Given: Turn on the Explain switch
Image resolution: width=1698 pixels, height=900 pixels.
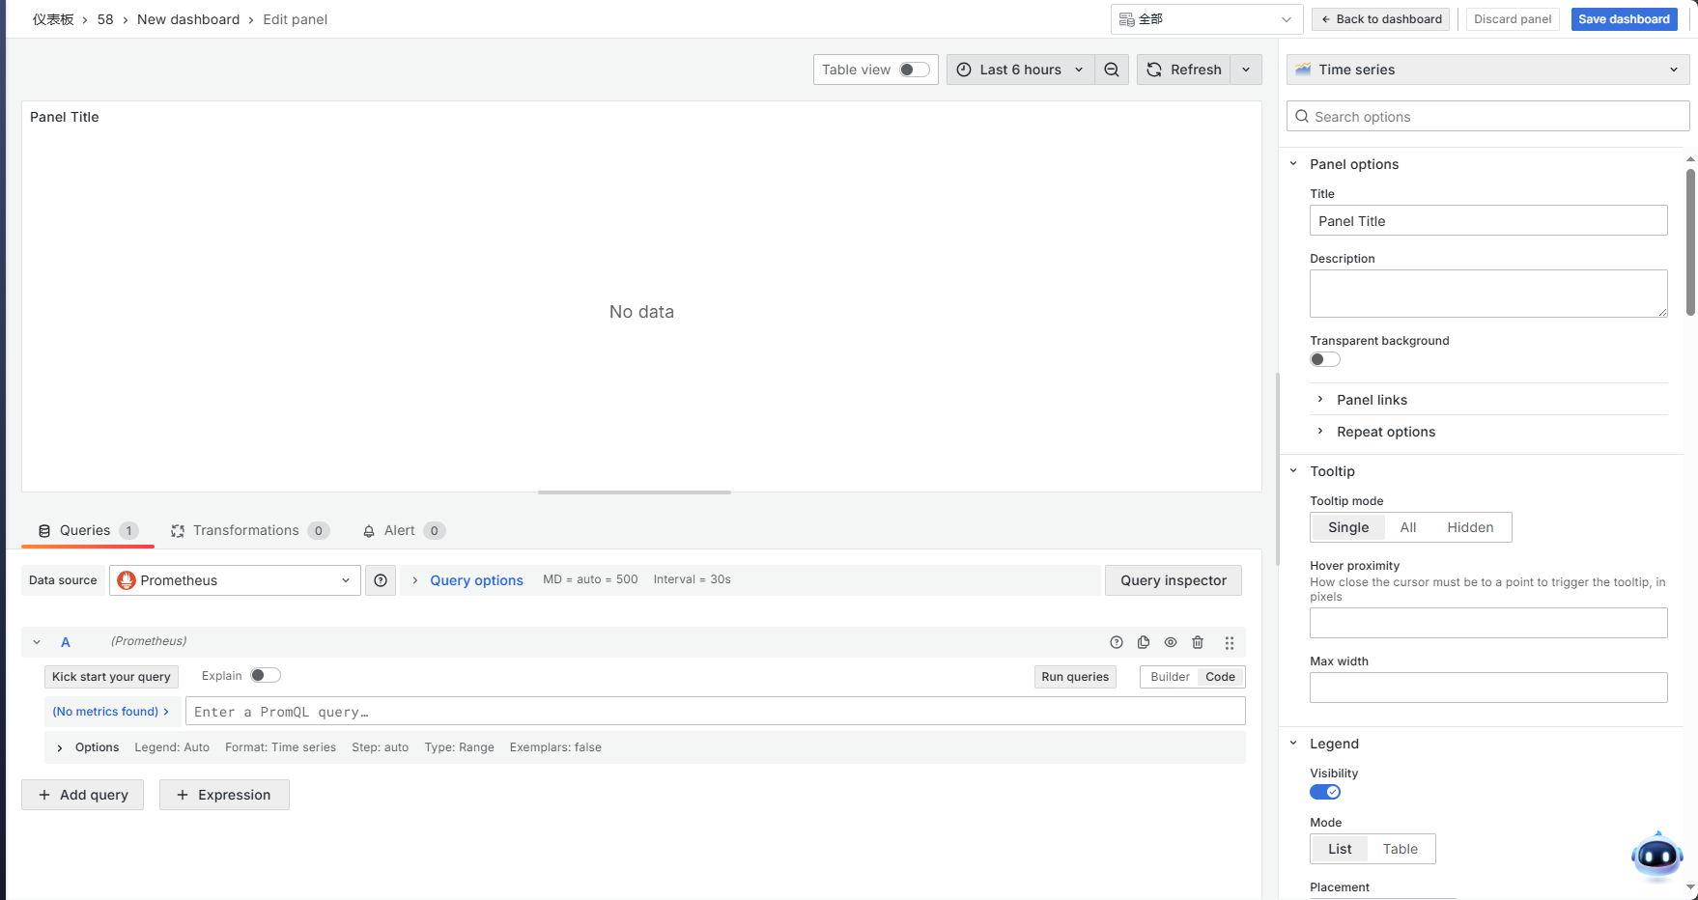Looking at the screenshot, I should [265, 676].
